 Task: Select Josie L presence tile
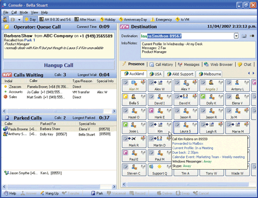pos(134,127)
